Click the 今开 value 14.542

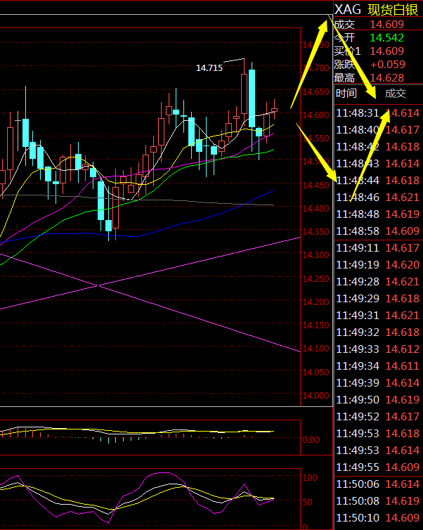[x=387, y=37]
